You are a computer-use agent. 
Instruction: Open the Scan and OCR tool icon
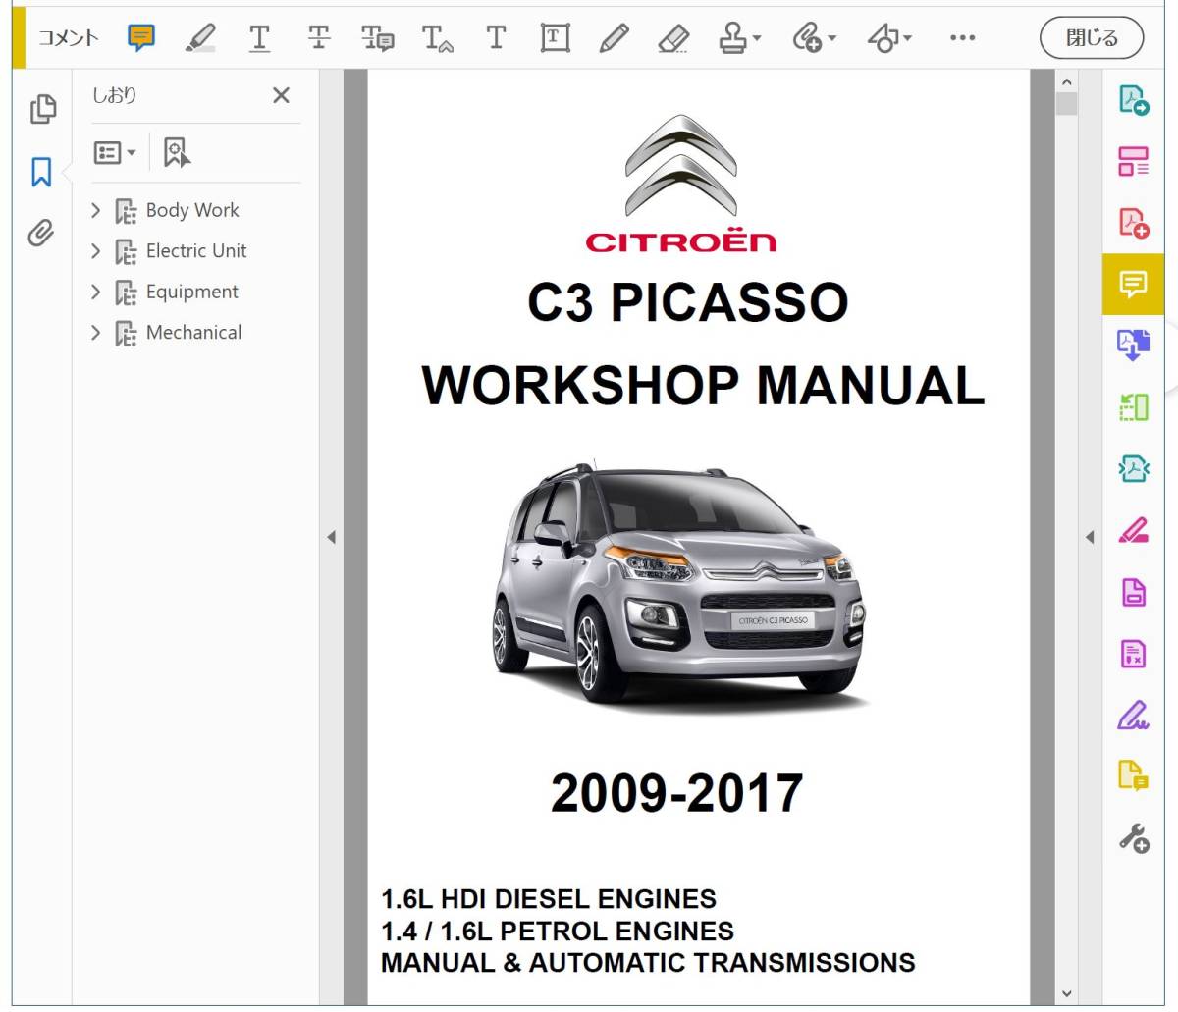(1134, 469)
